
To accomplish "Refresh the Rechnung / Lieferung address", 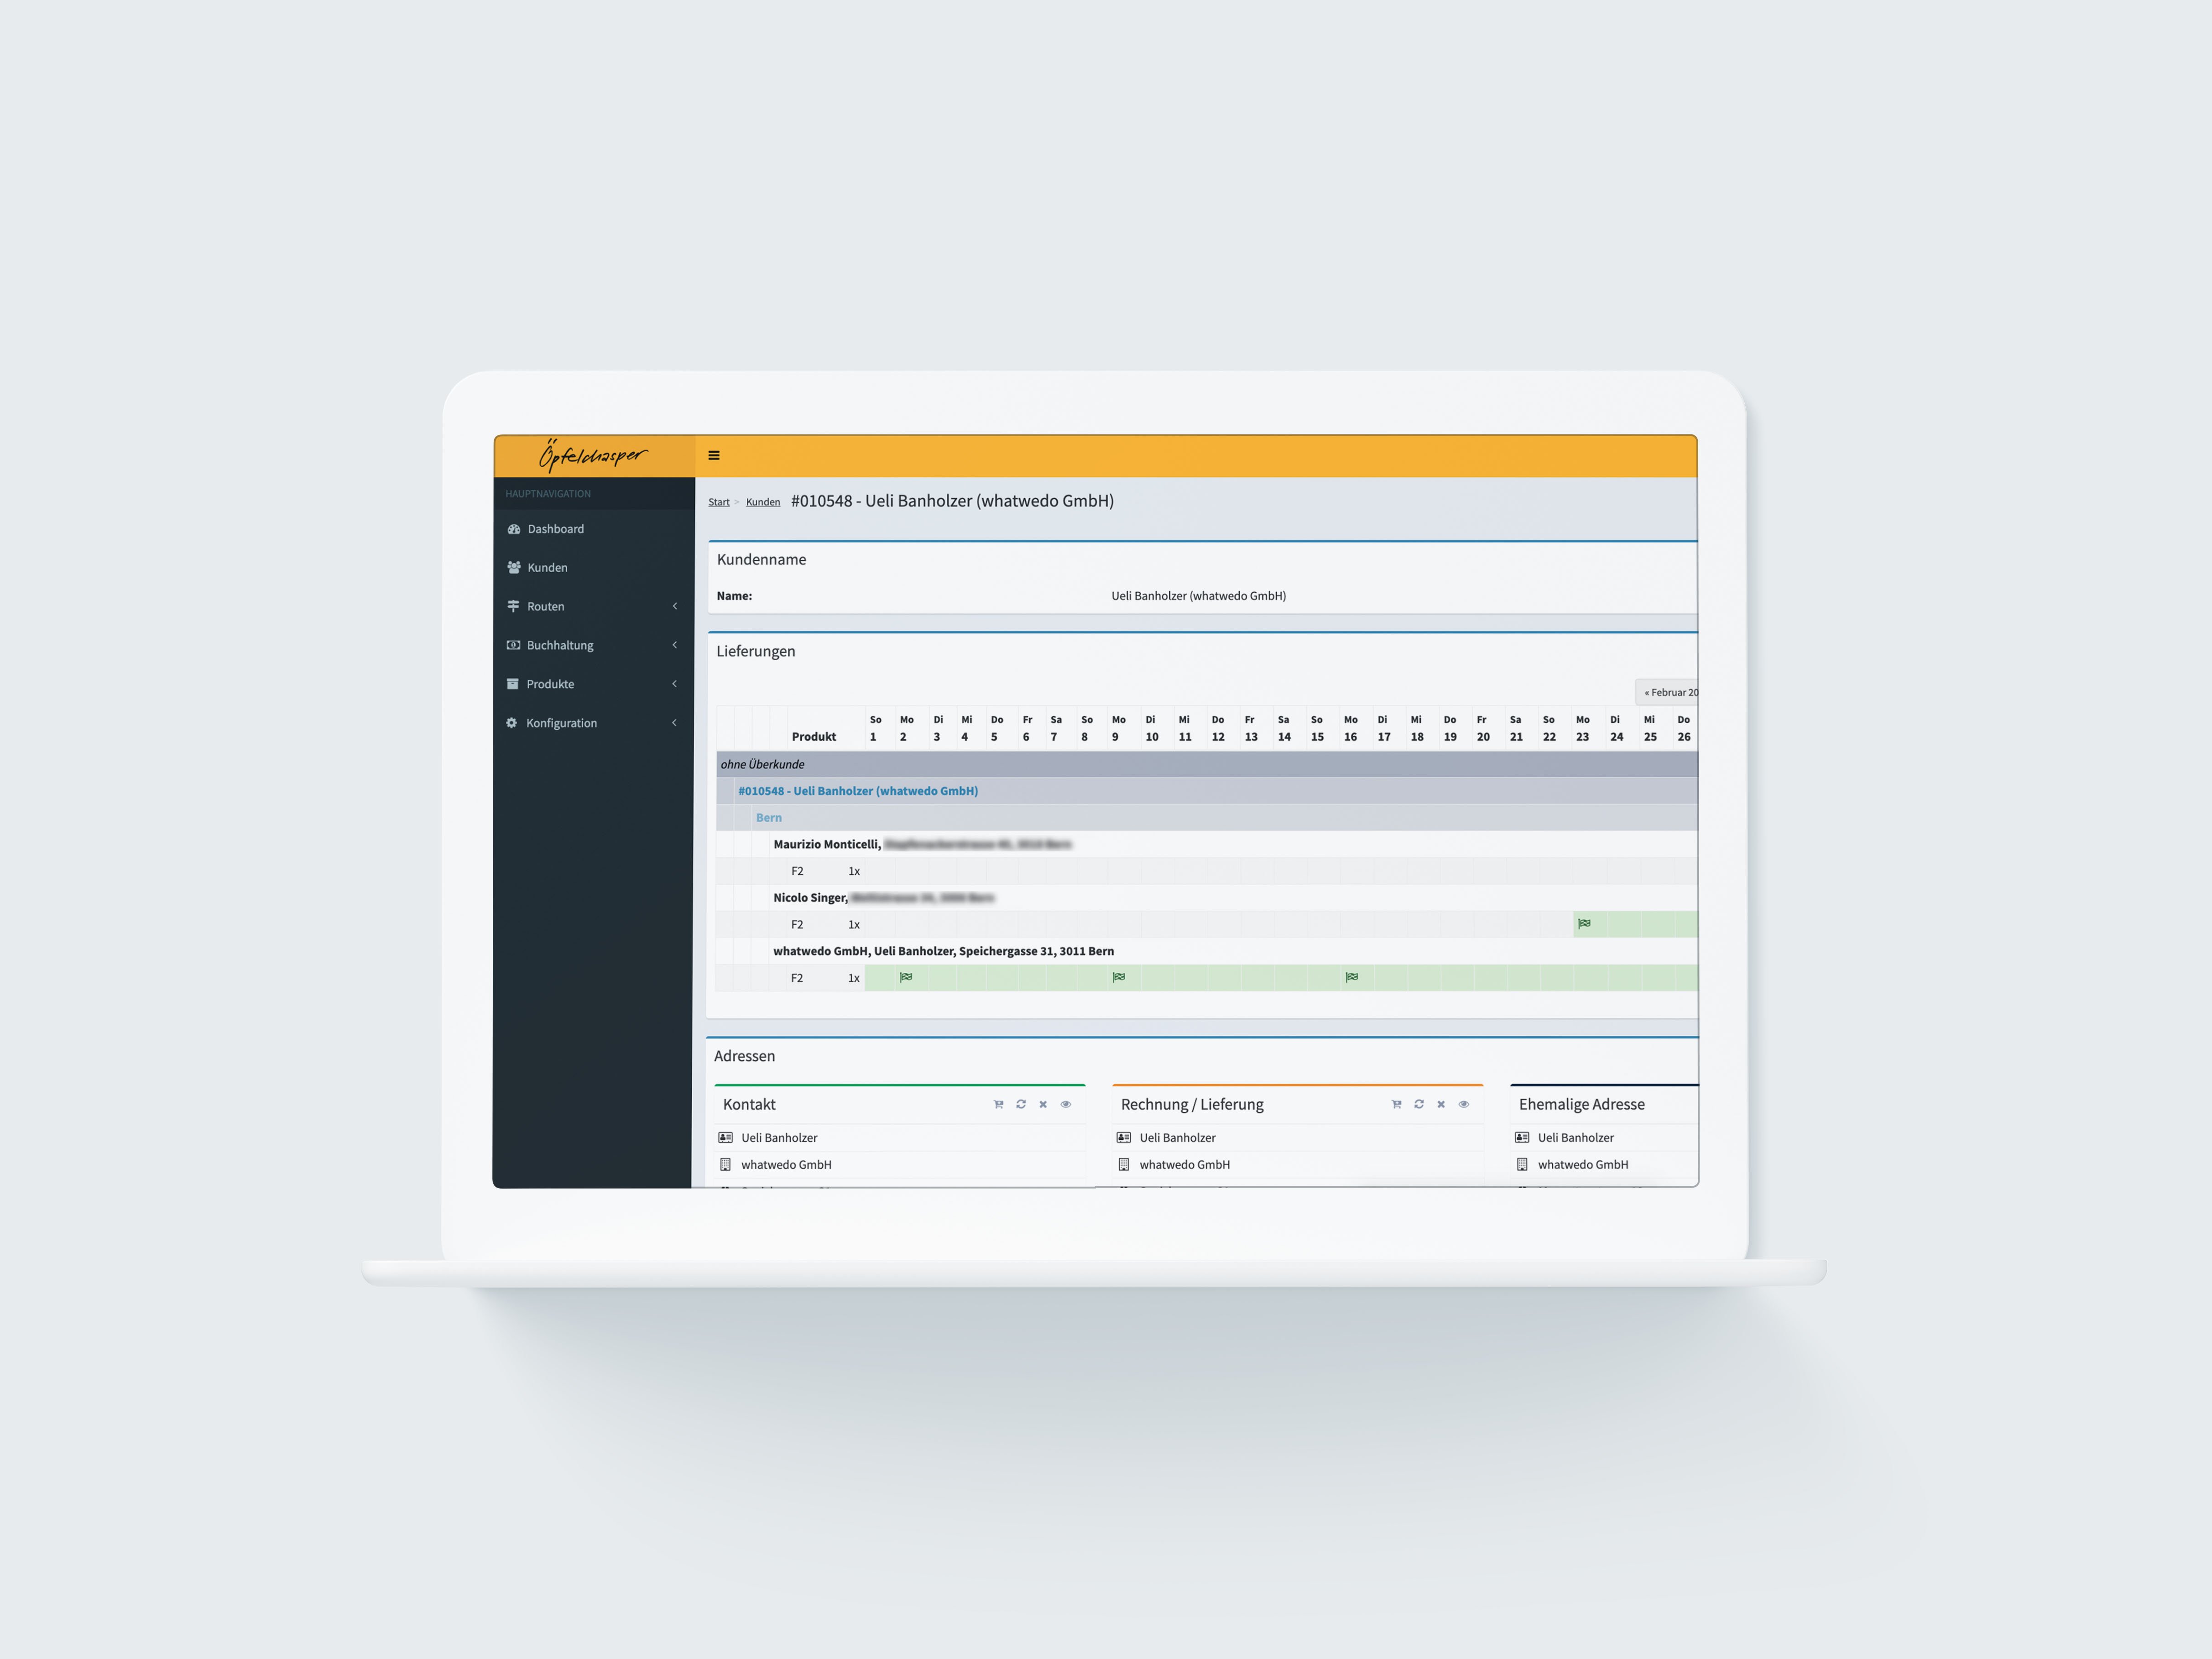I will 1419,1104.
